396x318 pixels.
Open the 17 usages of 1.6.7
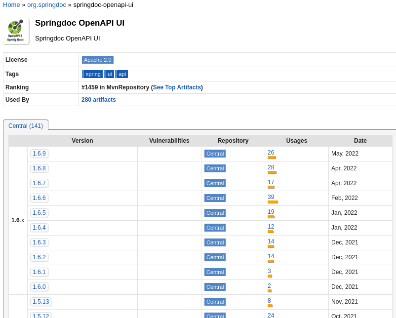click(271, 182)
